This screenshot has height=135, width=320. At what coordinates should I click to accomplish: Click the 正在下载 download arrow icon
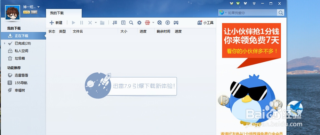point(10,36)
